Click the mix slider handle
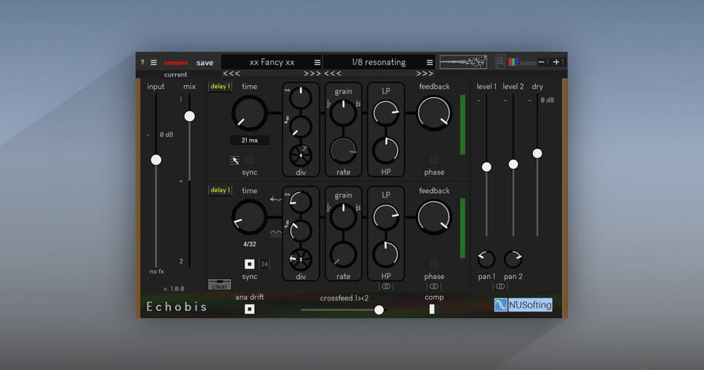The image size is (704, 370). (x=190, y=116)
